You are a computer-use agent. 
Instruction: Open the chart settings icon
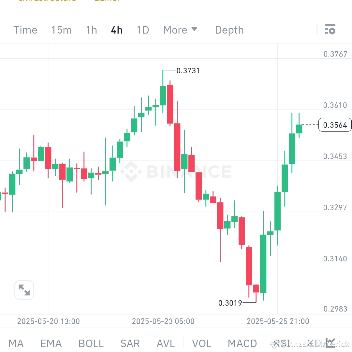330,30
